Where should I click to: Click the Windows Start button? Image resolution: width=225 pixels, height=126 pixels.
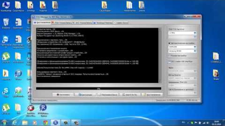tap(4, 123)
